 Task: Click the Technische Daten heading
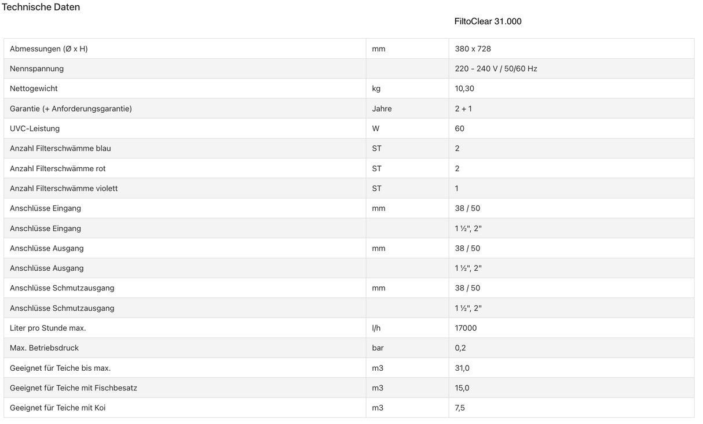click(41, 7)
